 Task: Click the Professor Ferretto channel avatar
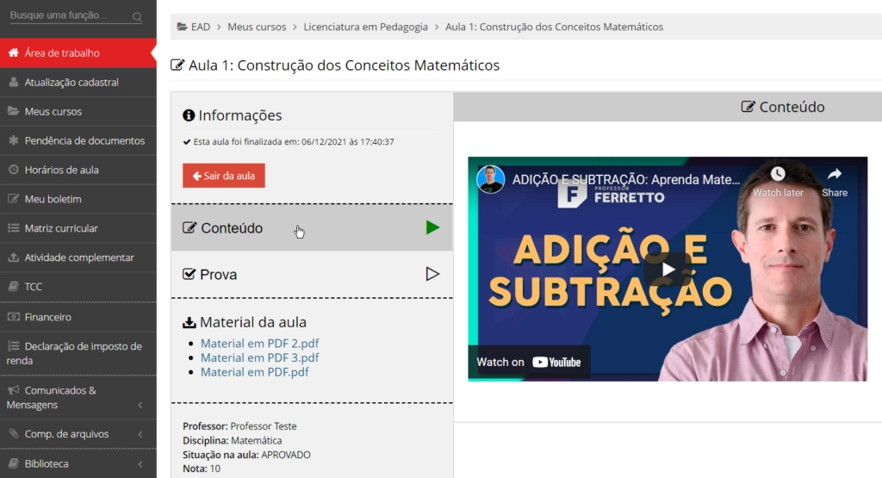point(491,179)
